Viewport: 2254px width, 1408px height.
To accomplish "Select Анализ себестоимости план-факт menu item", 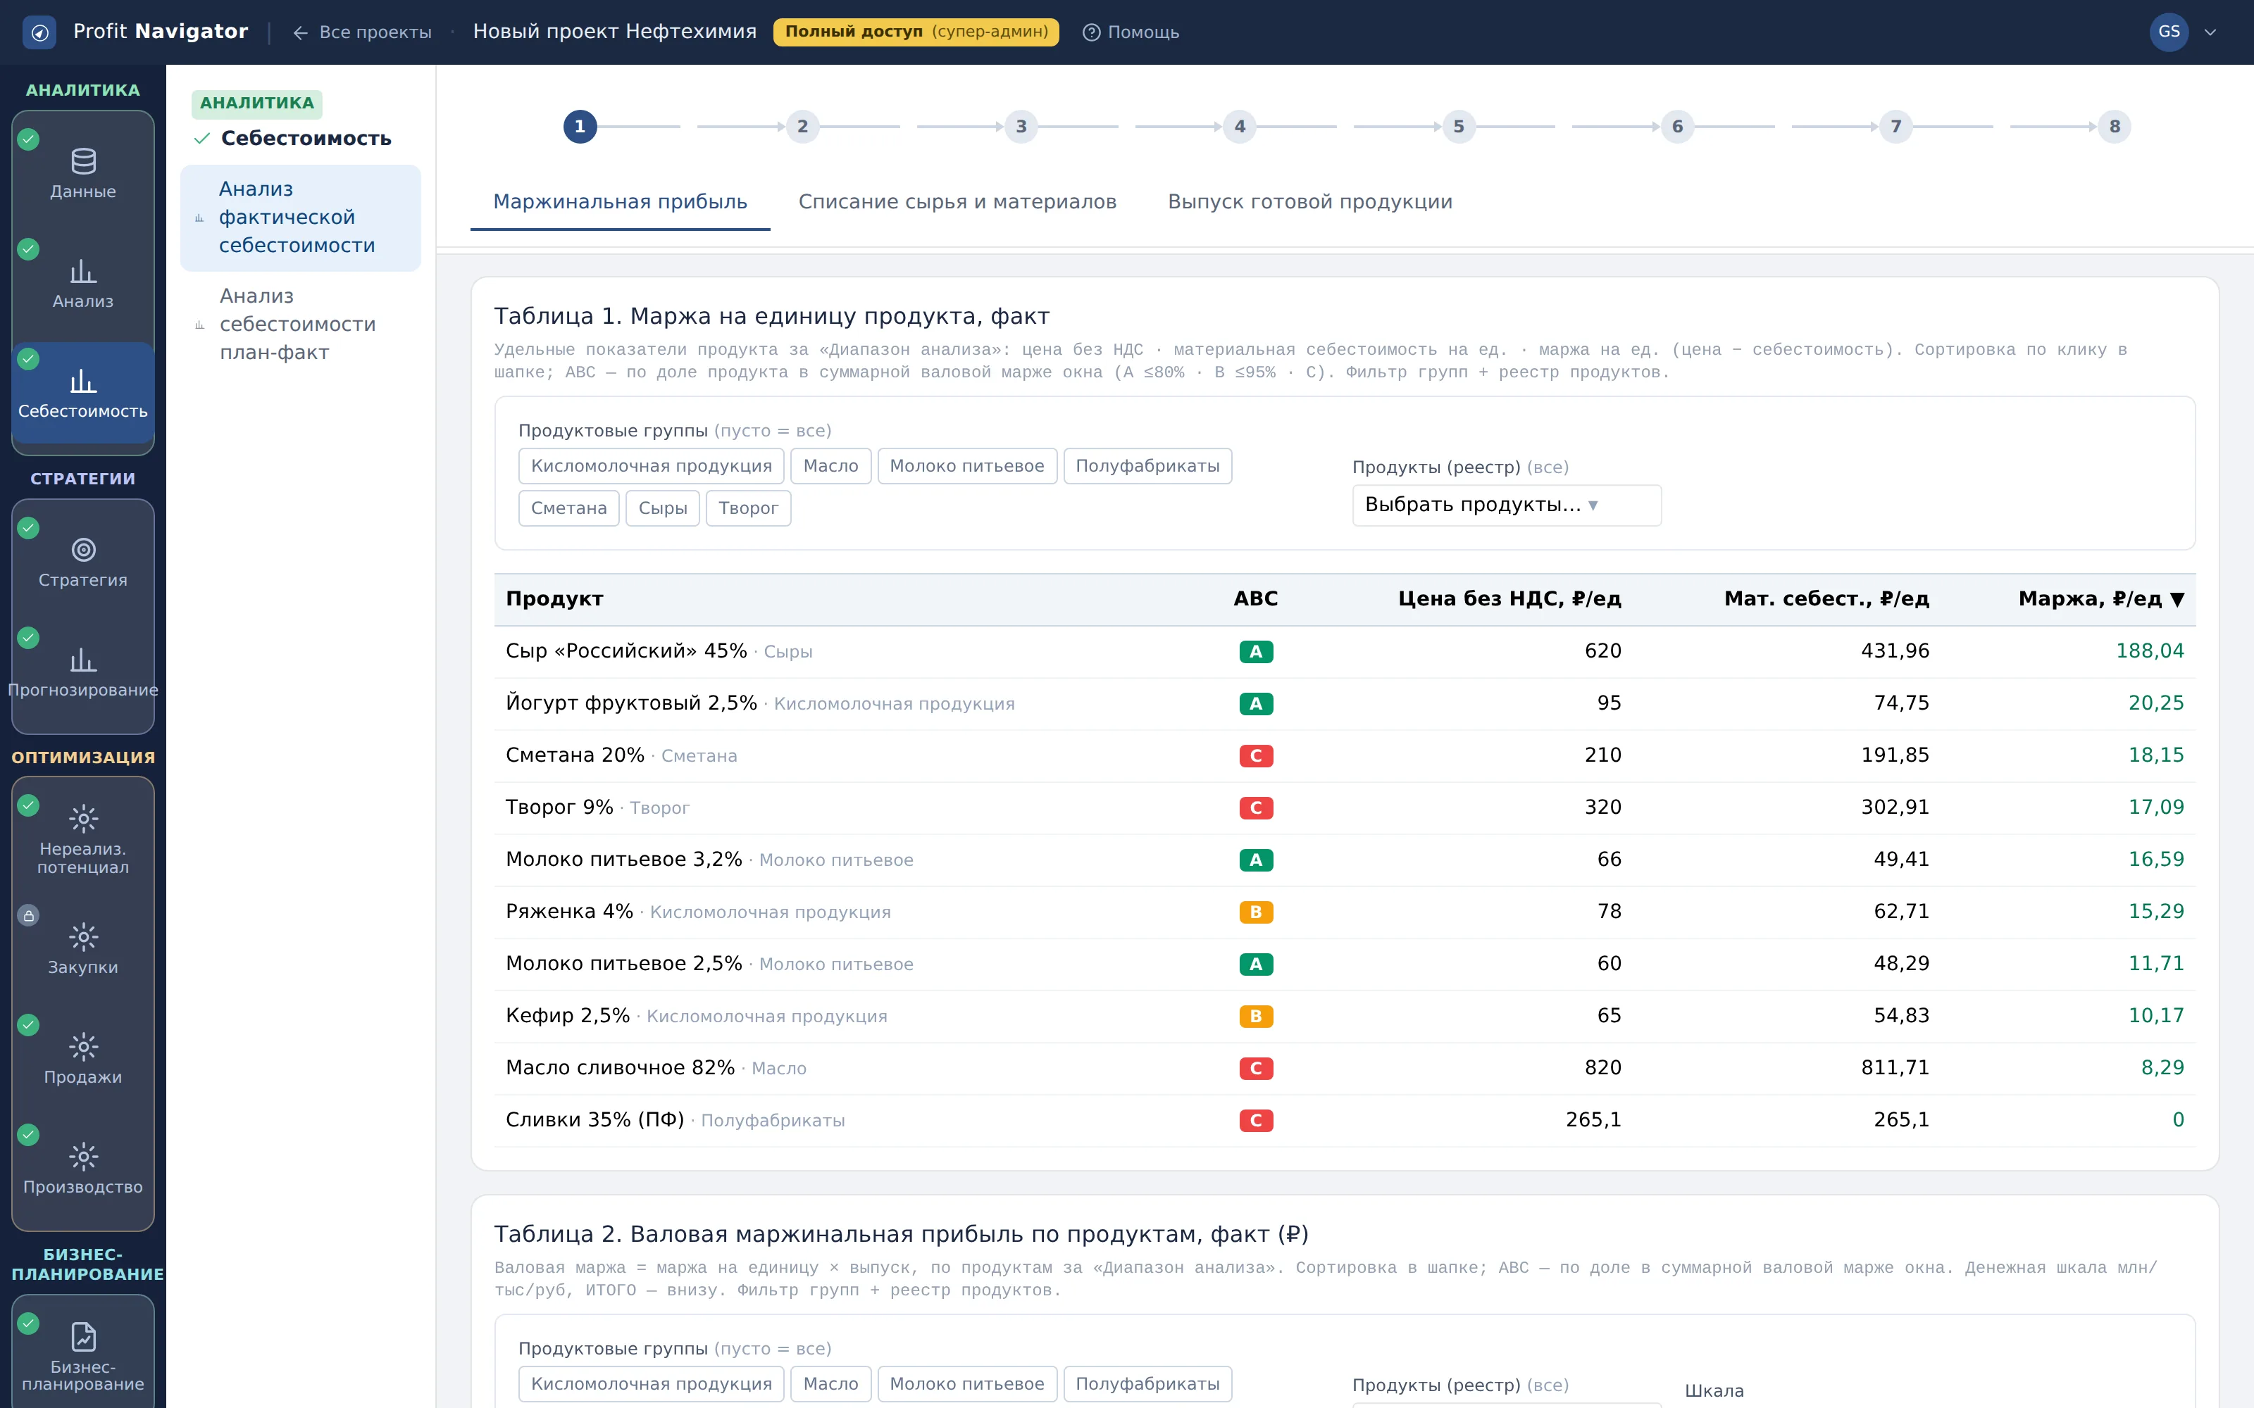I will coord(300,324).
